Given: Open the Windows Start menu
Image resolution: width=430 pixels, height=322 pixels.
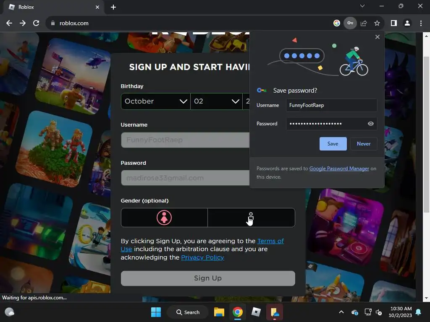Looking at the screenshot, I should point(156,312).
